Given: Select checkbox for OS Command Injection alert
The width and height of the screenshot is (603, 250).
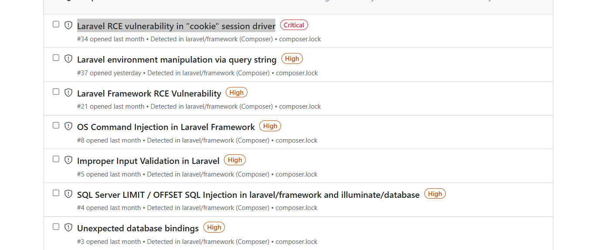Looking at the screenshot, I should [x=56, y=125].
